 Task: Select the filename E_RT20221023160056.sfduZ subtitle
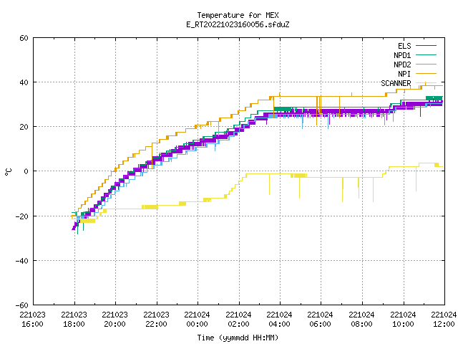pyautogui.click(x=238, y=24)
